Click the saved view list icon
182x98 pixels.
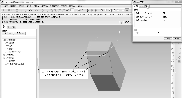pos(118,10)
